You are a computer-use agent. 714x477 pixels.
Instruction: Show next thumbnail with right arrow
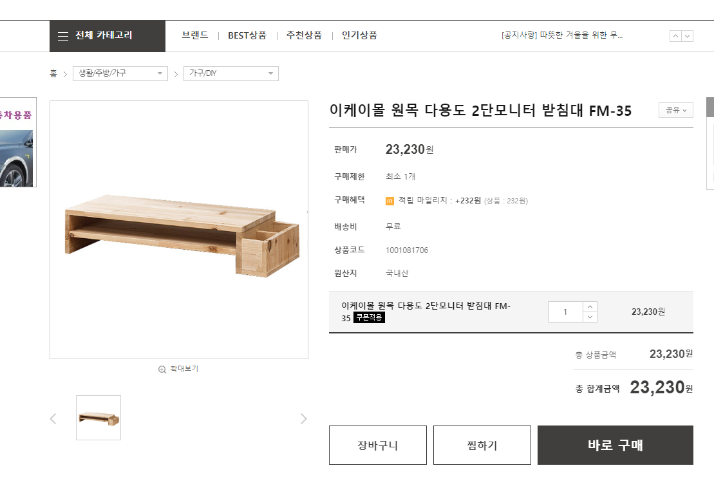(304, 419)
